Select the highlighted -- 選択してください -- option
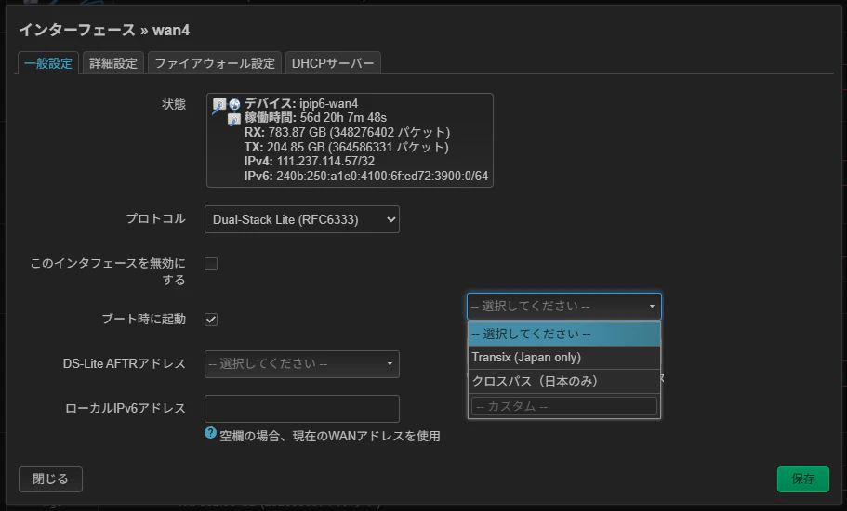Screen dimensions: 847x511 564,334
